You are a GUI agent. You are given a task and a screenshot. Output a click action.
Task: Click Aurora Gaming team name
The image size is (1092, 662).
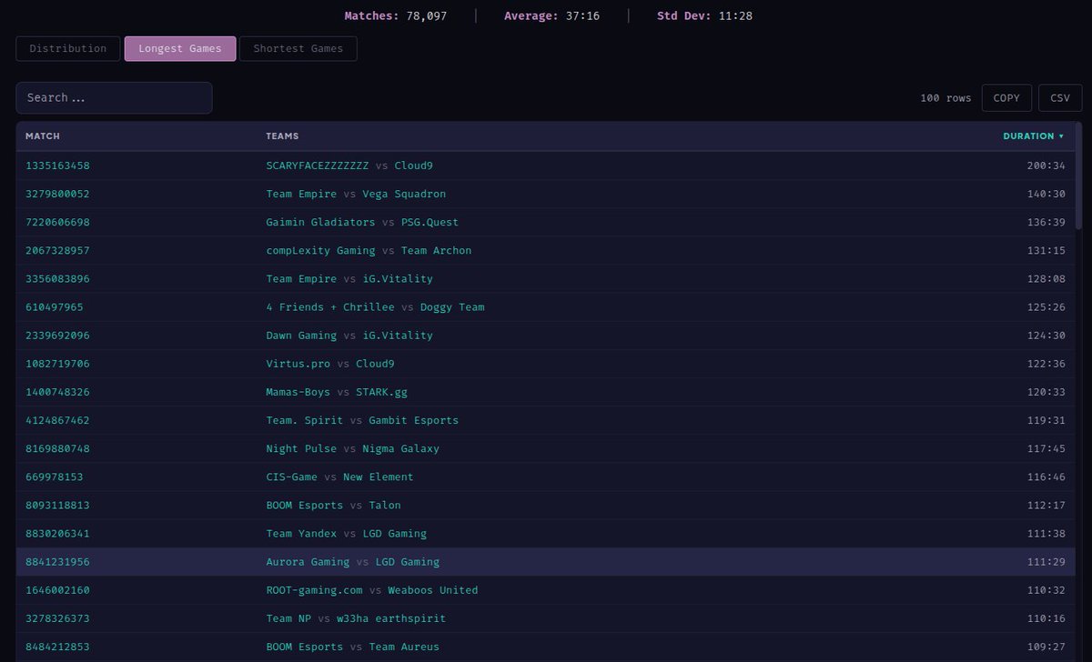coord(308,561)
